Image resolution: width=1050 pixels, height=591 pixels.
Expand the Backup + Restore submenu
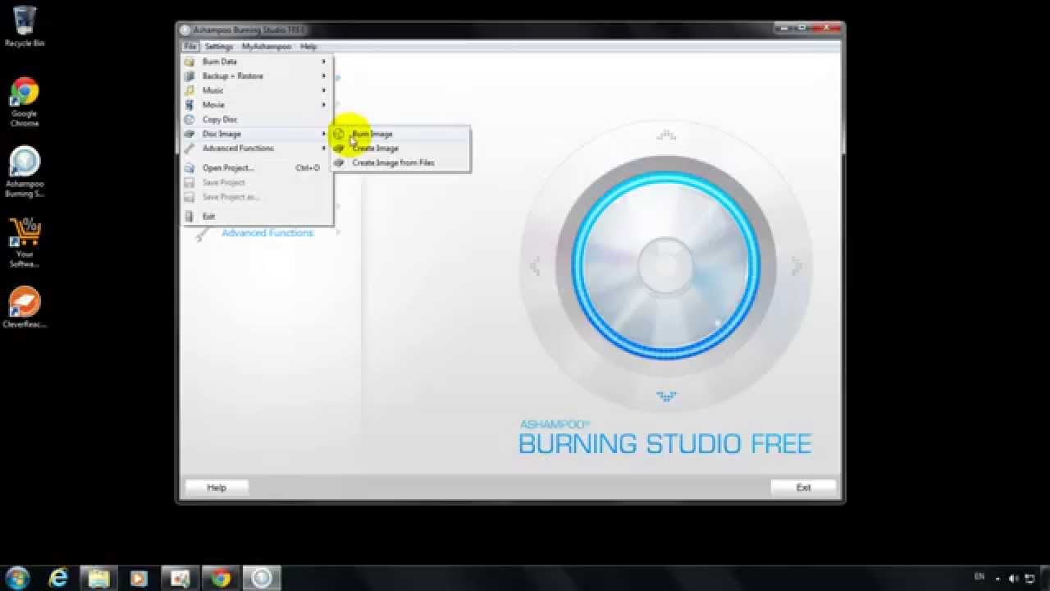pos(257,76)
